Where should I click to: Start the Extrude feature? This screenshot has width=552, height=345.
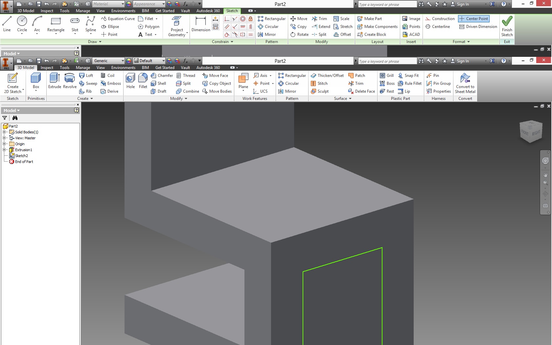pyautogui.click(x=55, y=81)
